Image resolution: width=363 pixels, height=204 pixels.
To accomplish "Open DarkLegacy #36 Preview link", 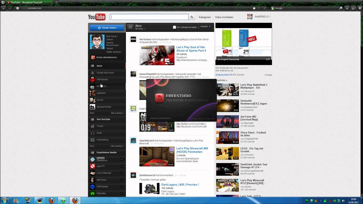I will tap(180, 184).
